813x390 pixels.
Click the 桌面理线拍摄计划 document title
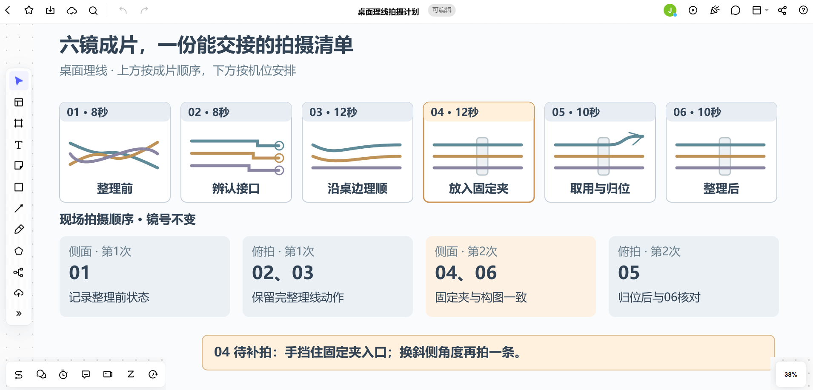[388, 11]
